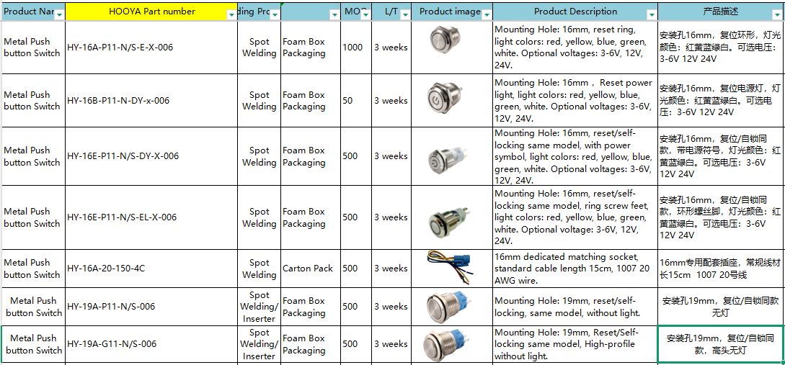Screen dimensions: 785x365
Task: Open filter dropdown for MOQ column
Action: click(x=365, y=15)
